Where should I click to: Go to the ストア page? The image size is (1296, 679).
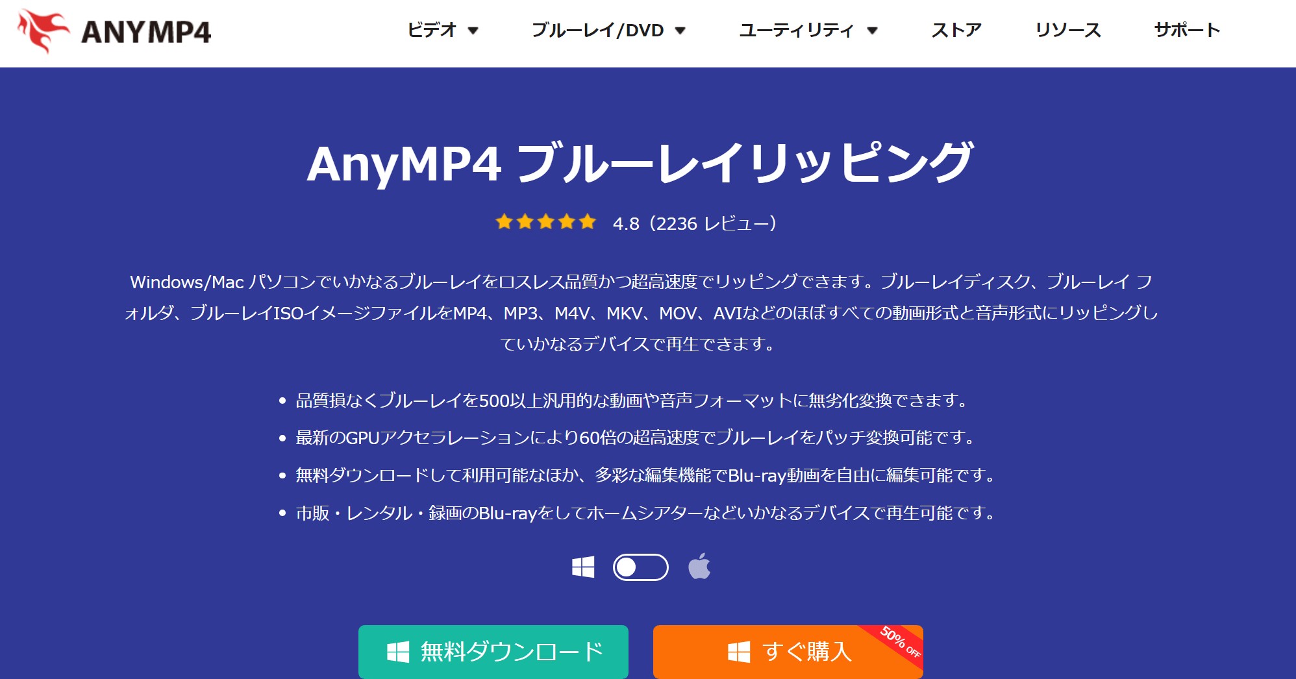tap(956, 30)
